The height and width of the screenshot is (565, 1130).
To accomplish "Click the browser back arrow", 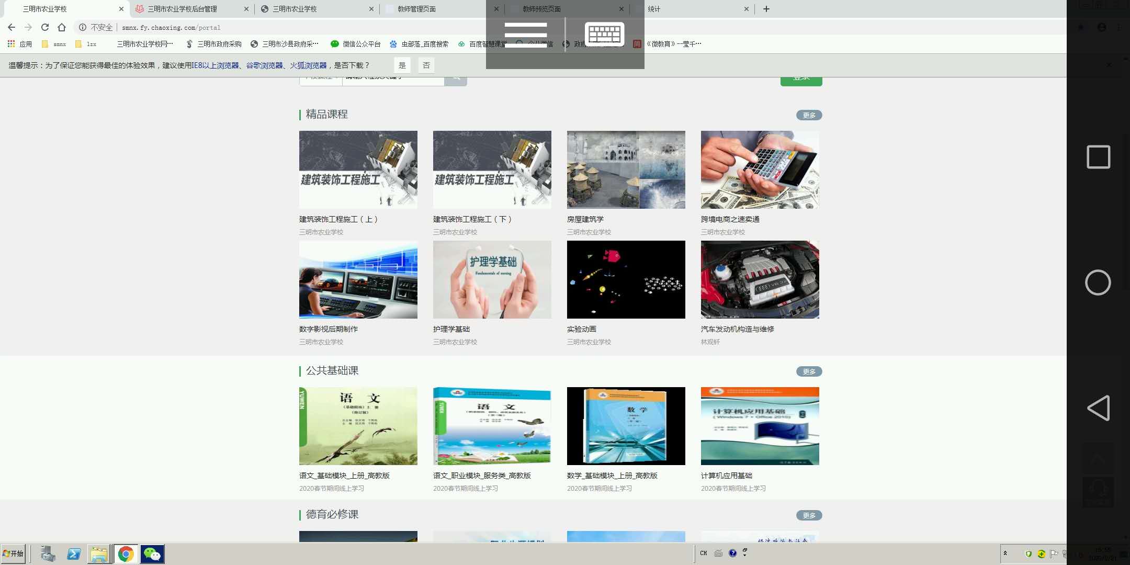I will pos(12,27).
